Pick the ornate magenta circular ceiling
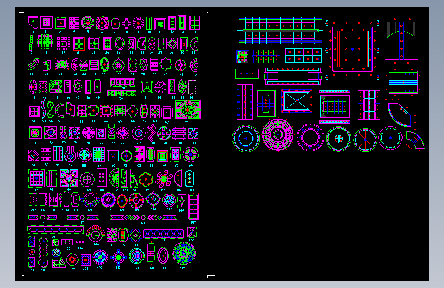 tap(278, 135)
